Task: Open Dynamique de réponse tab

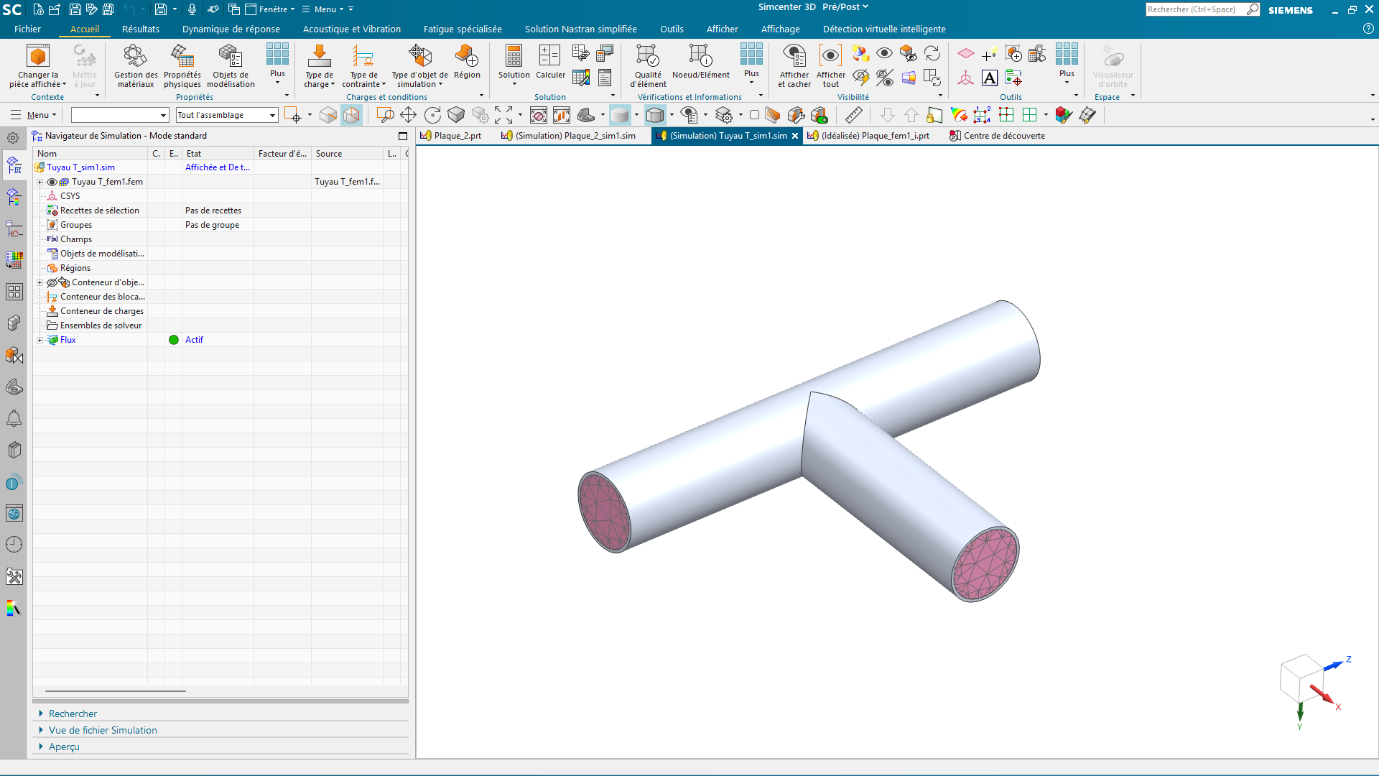Action: click(231, 29)
